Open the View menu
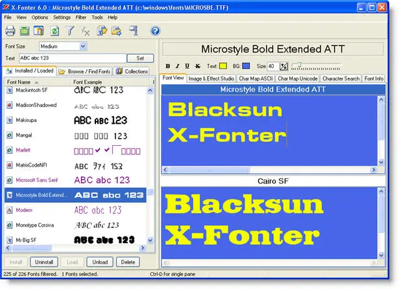Image resolution: width=399 pixels, height=289 pixels. (21, 17)
